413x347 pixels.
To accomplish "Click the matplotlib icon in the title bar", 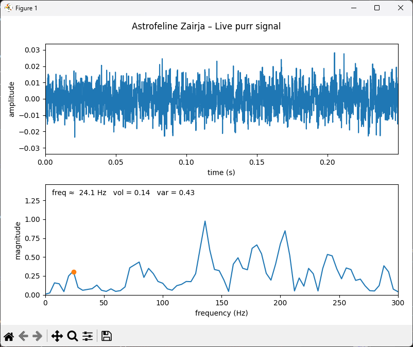I will (9, 8).
